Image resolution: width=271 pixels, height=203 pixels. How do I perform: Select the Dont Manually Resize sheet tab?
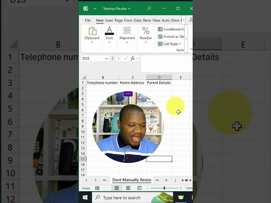click(x=132, y=180)
